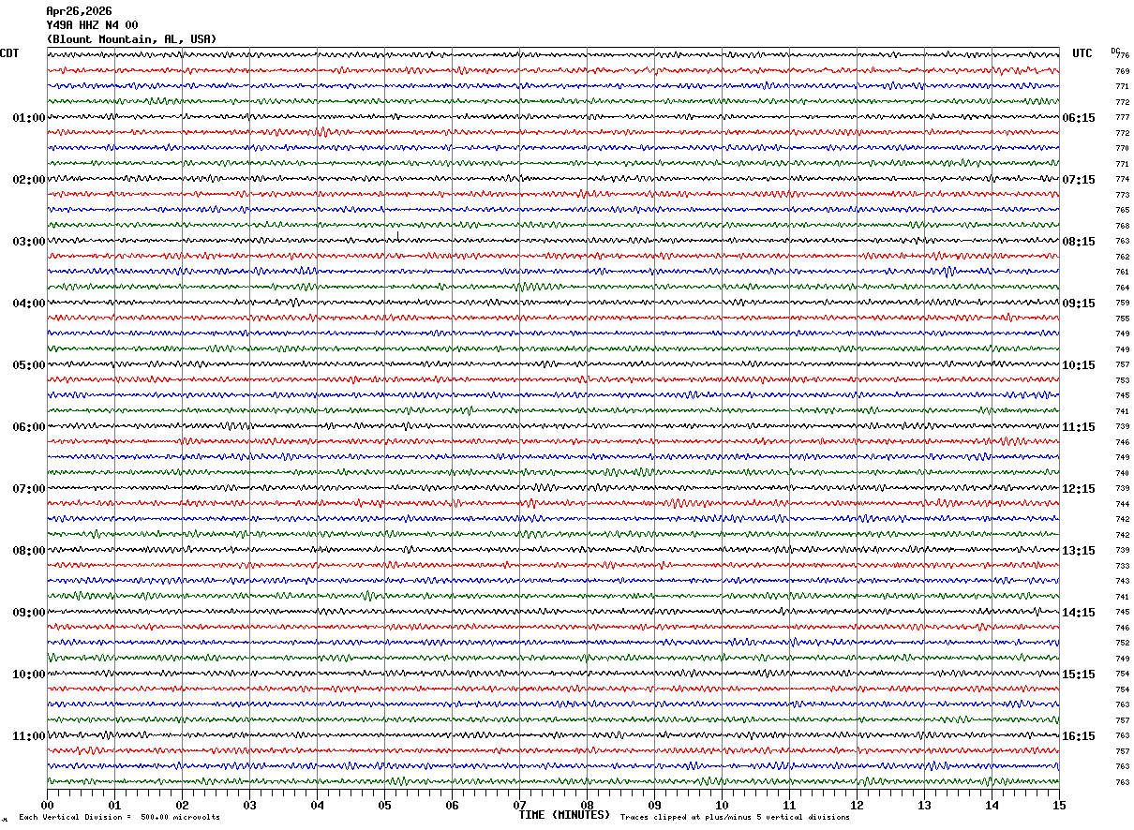Click the DC offset value "769"
Screen dimensions: 1134x830
[x=1123, y=71]
